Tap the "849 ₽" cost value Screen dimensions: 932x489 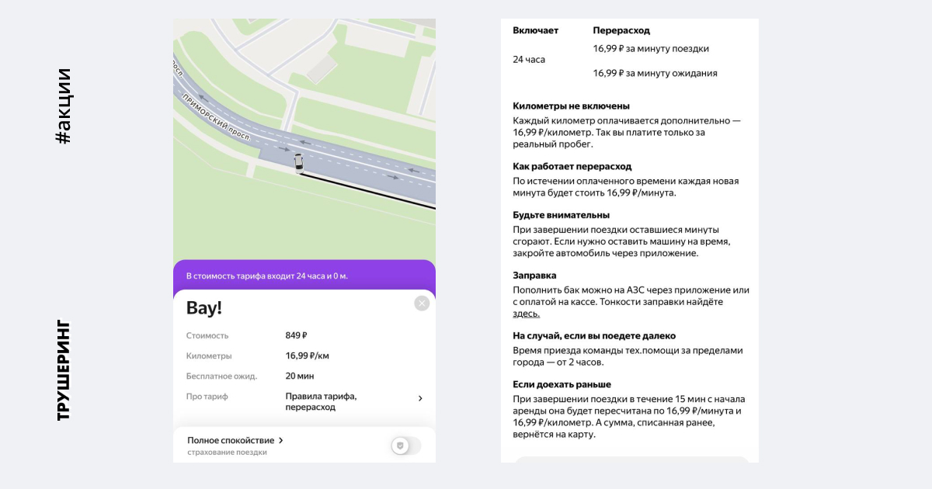tap(296, 335)
